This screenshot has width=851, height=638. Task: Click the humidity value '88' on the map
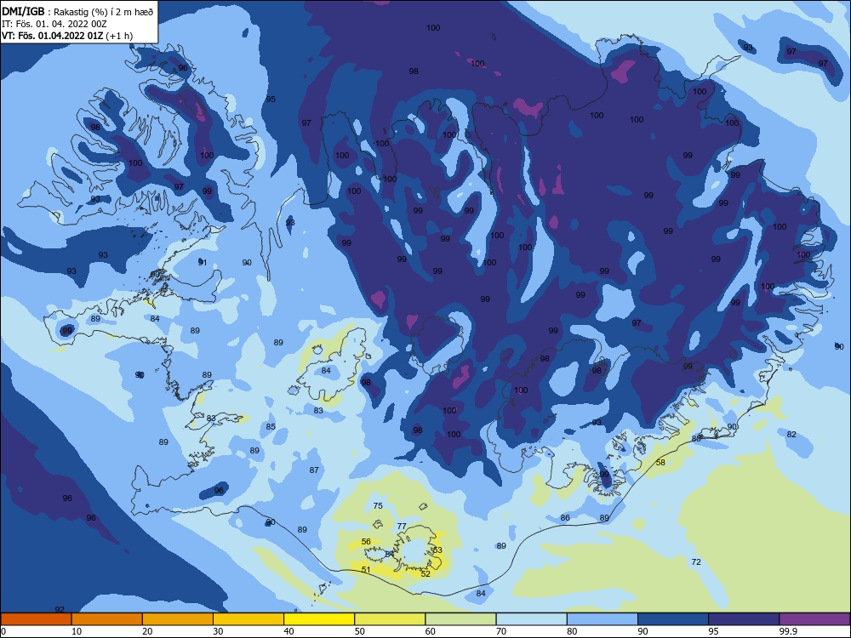point(696,438)
